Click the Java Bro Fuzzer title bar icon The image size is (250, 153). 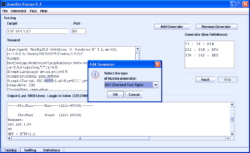click(3, 4)
